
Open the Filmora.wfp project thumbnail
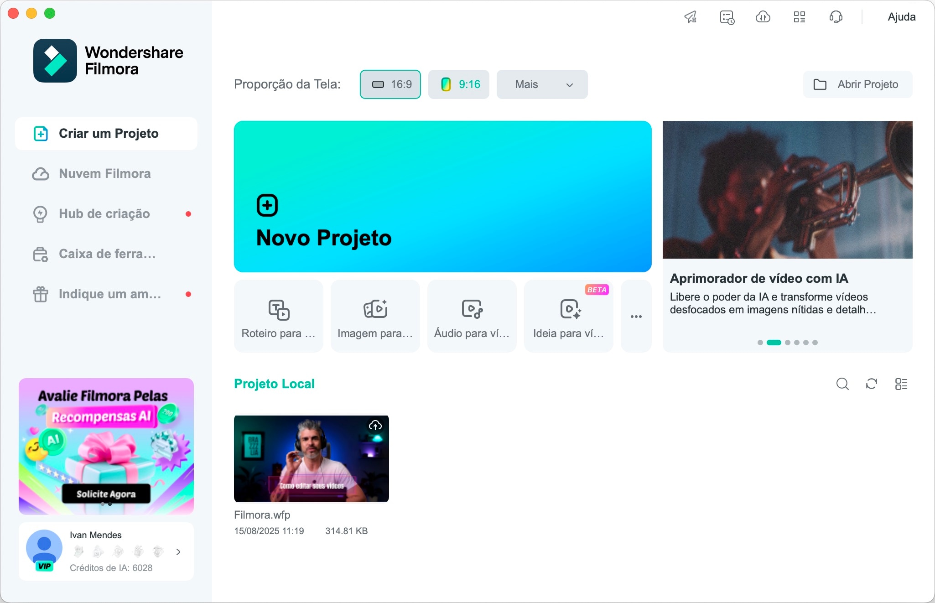(x=311, y=459)
